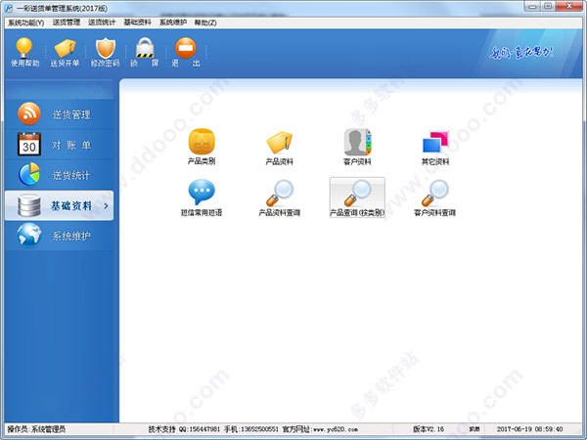This screenshot has width=587, height=440.
Task: Select 基础资料 database sidebar item
Action: pos(59,205)
